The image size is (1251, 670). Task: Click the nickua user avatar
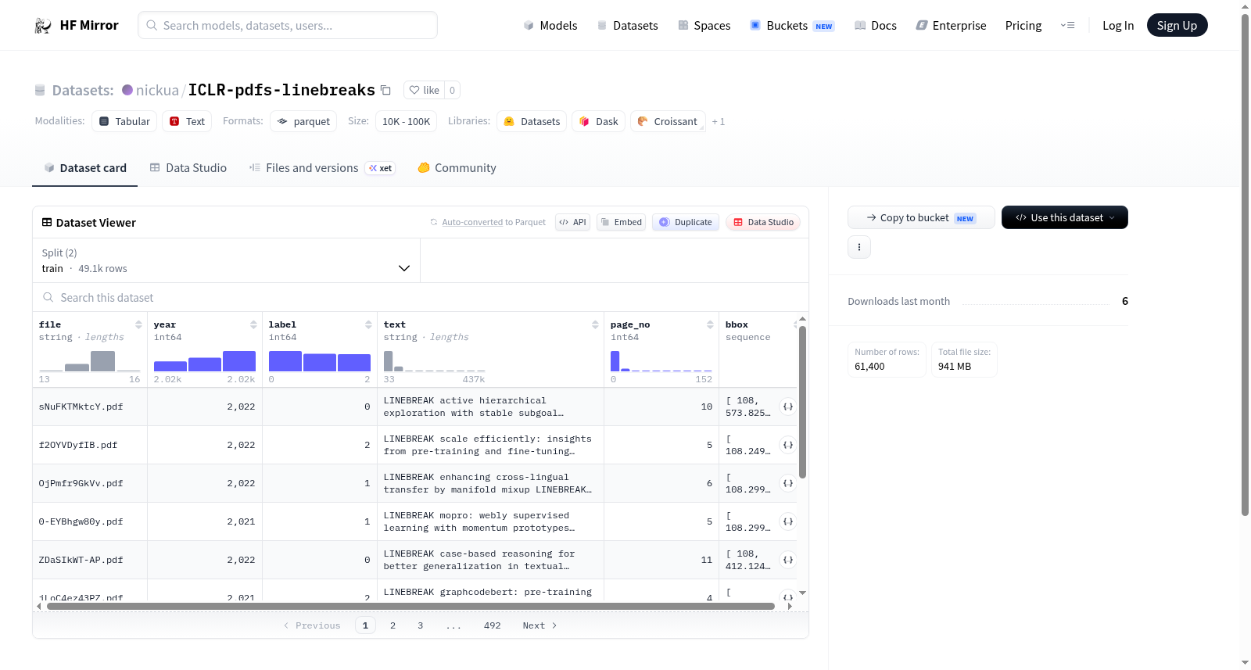pyautogui.click(x=127, y=90)
